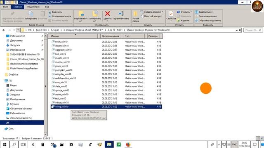
Task: Click the File Explorer taskbar icon
Action: pyautogui.click(x=109, y=144)
